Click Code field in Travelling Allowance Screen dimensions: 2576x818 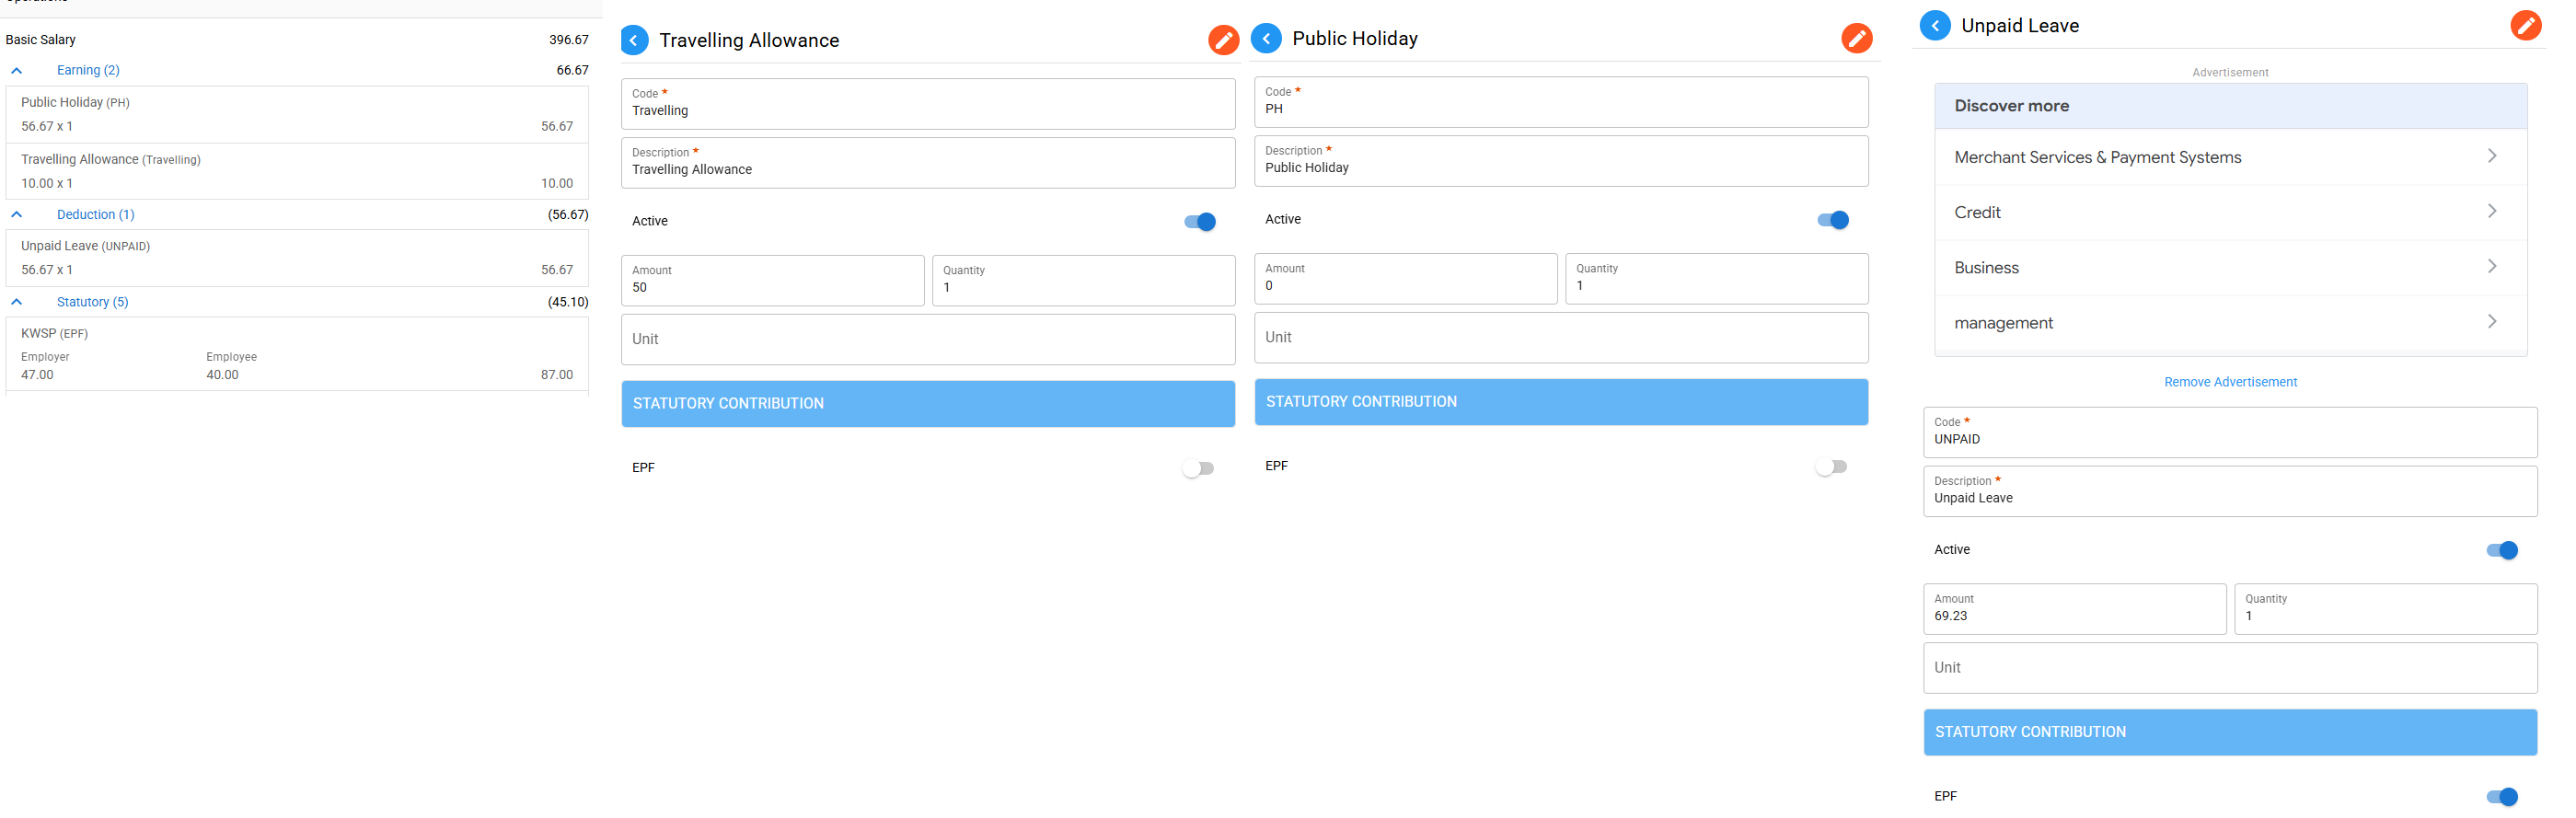click(x=928, y=103)
